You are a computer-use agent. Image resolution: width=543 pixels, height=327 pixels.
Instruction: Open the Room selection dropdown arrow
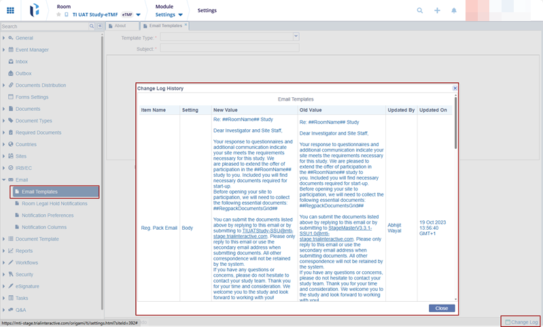[139, 14]
